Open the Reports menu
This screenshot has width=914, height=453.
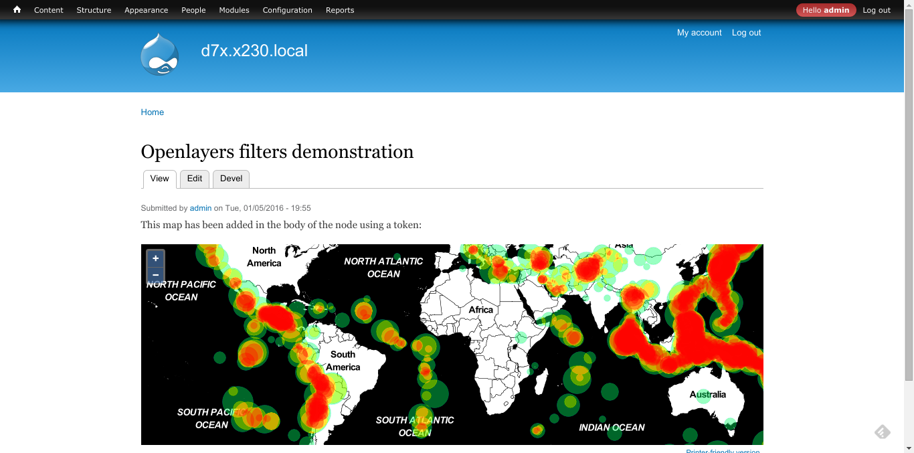pyautogui.click(x=339, y=9)
